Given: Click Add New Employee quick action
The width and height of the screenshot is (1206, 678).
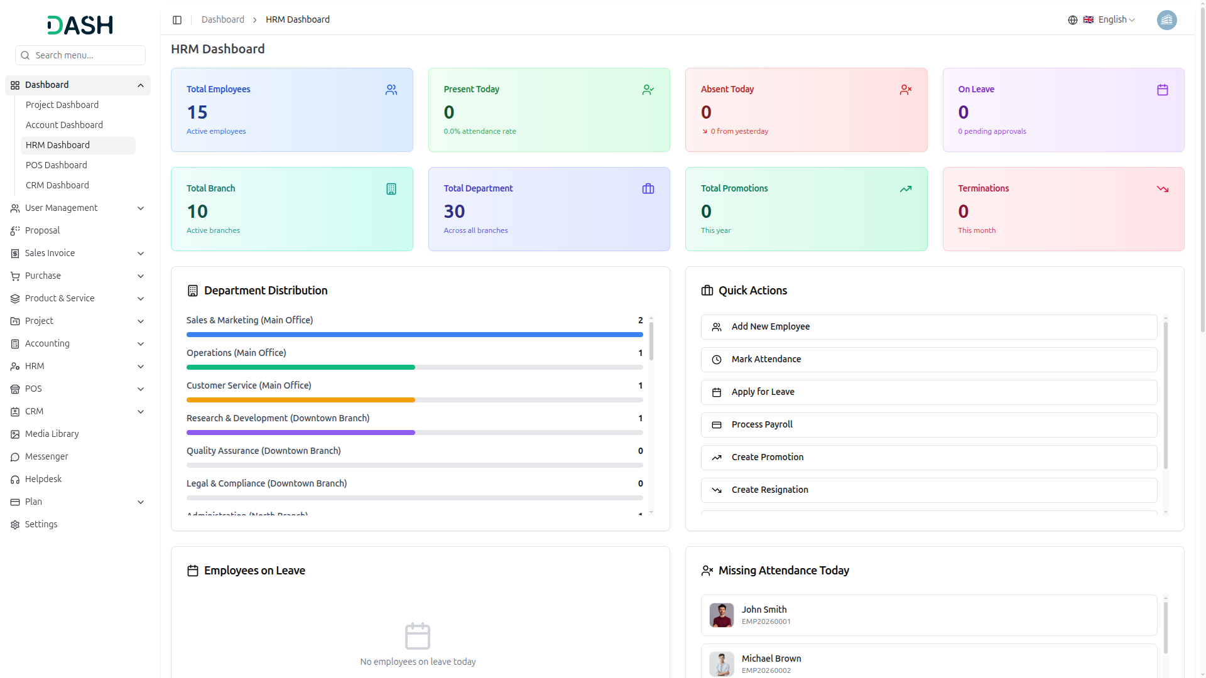Looking at the screenshot, I should [928, 326].
